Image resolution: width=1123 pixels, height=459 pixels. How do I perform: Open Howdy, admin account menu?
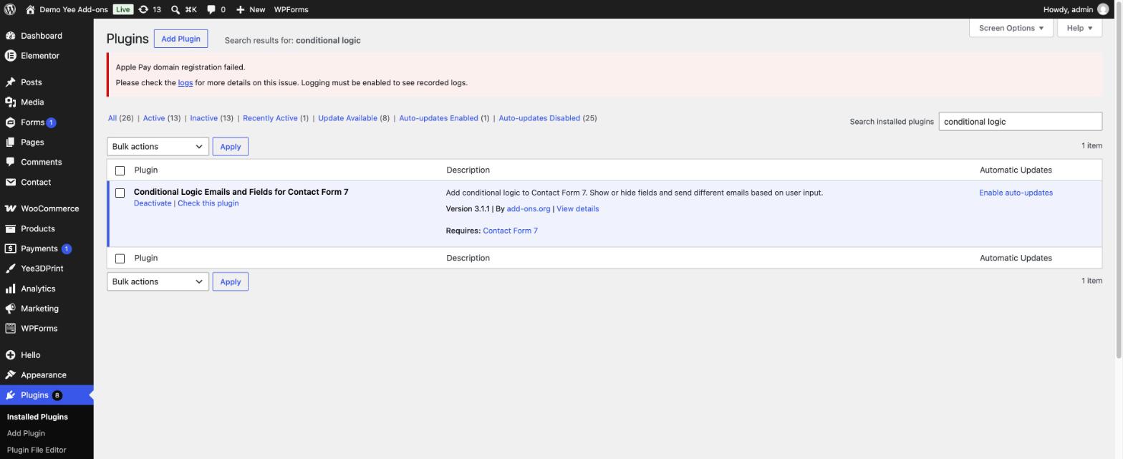click(x=1076, y=9)
